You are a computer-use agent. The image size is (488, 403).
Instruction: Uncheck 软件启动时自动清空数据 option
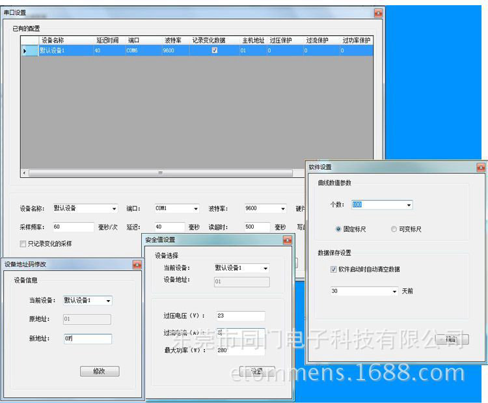coord(334,269)
